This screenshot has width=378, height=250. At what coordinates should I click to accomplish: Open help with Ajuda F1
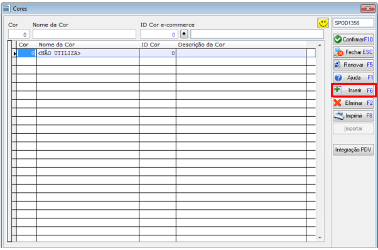pyautogui.click(x=353, y=78)
